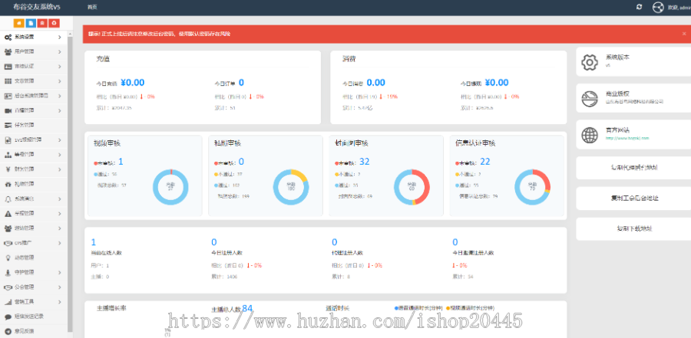Click the grid icon beside 文章管理
The width and height of the screenshot is (691, 338).
(8, 81)
